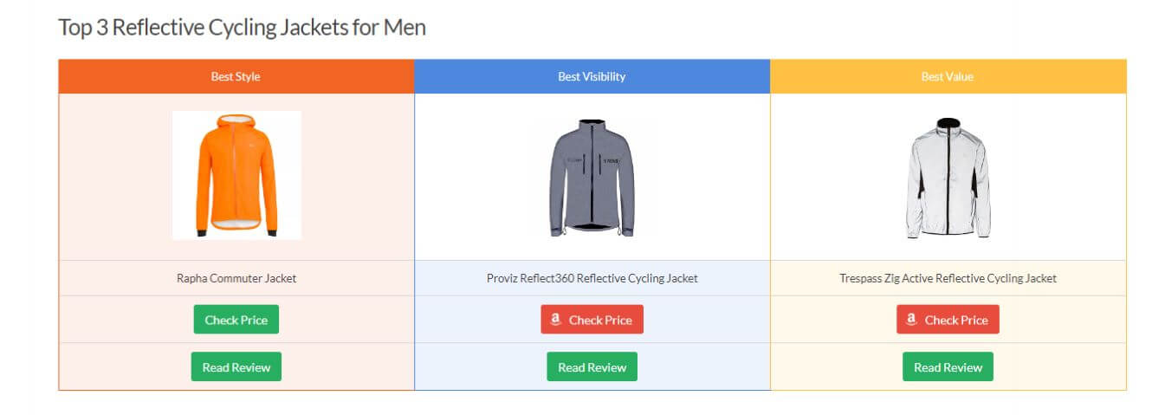
Task: Click the Proviz Reflect360 Reflective Cycling Jacket name
Action: pos(592,278)
